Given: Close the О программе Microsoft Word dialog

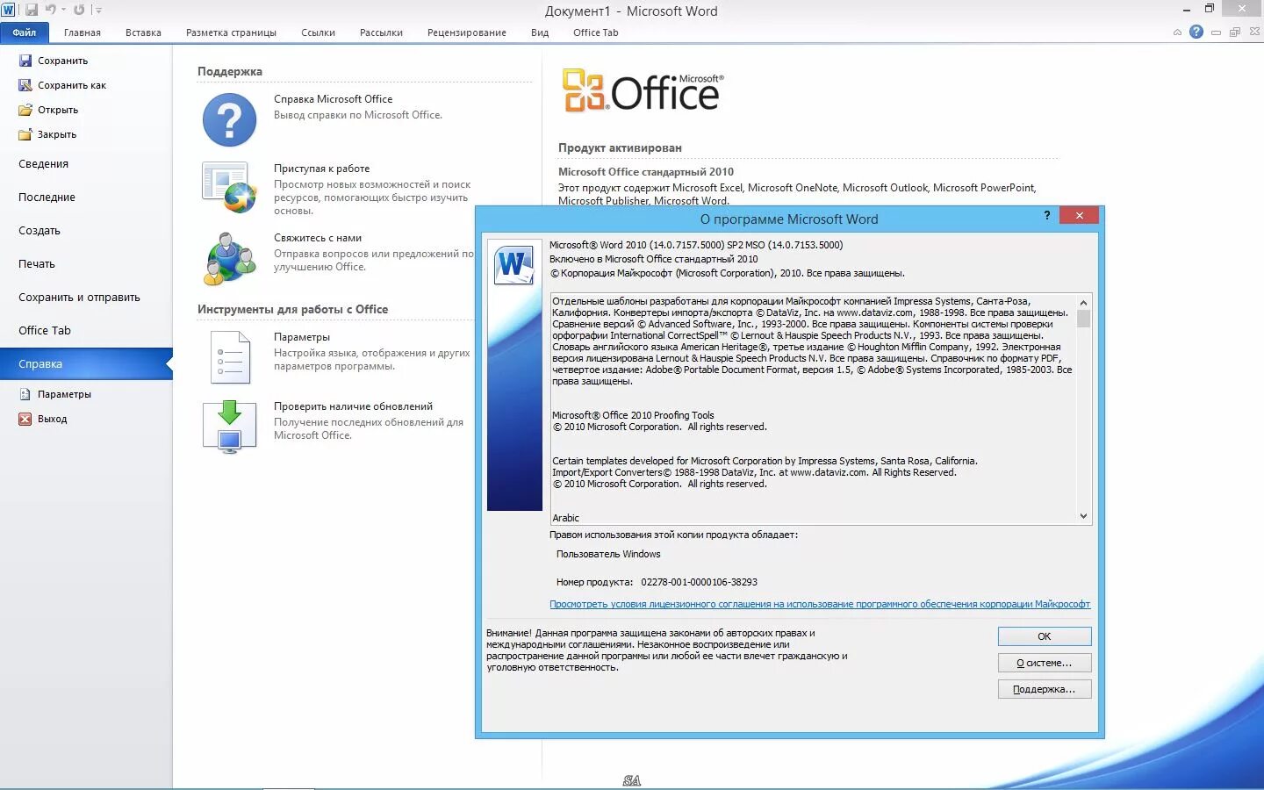Looking at the screenshot, I should click(1080, 216).
